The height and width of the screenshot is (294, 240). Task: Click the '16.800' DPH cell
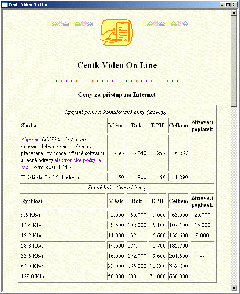(158, 266)
